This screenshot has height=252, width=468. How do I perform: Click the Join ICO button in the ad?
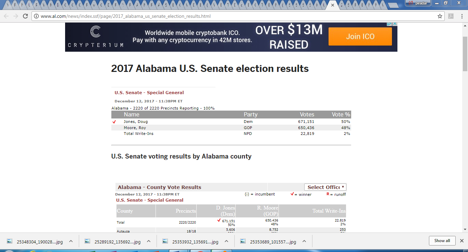[360, 36]
